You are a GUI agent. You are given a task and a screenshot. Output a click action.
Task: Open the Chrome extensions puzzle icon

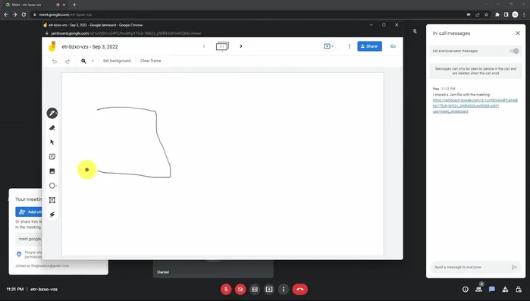point(497,14)
